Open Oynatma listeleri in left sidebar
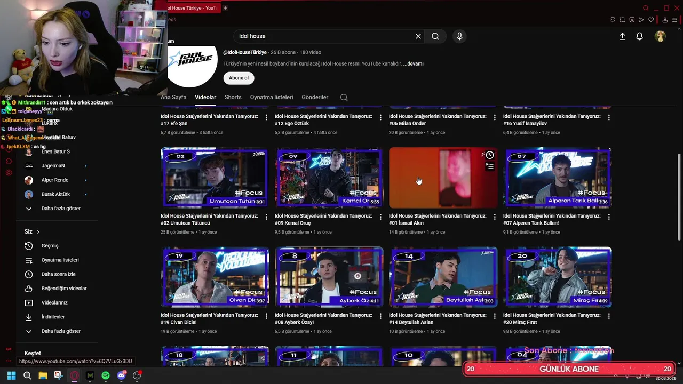This screenshot has height=384, width=683. click(60, 260)
